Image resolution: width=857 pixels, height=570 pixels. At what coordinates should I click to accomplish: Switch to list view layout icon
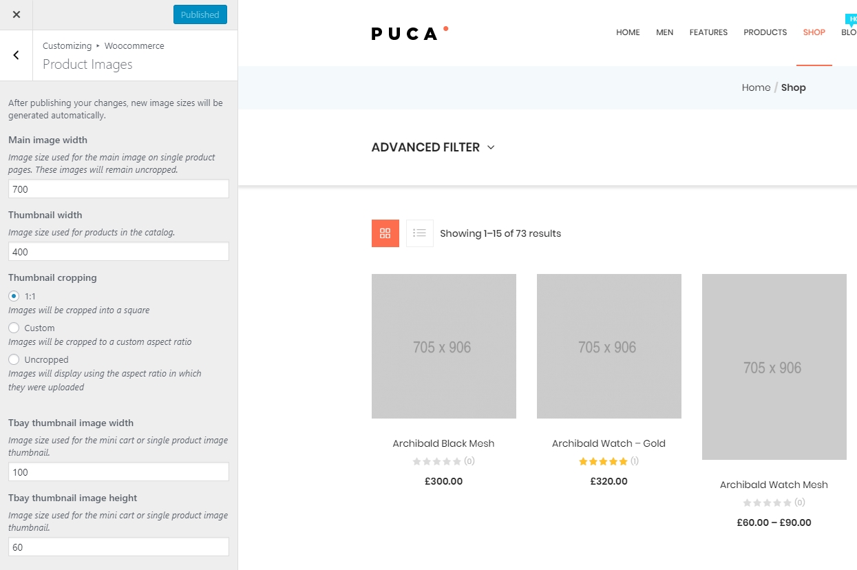tap(420, 233)
